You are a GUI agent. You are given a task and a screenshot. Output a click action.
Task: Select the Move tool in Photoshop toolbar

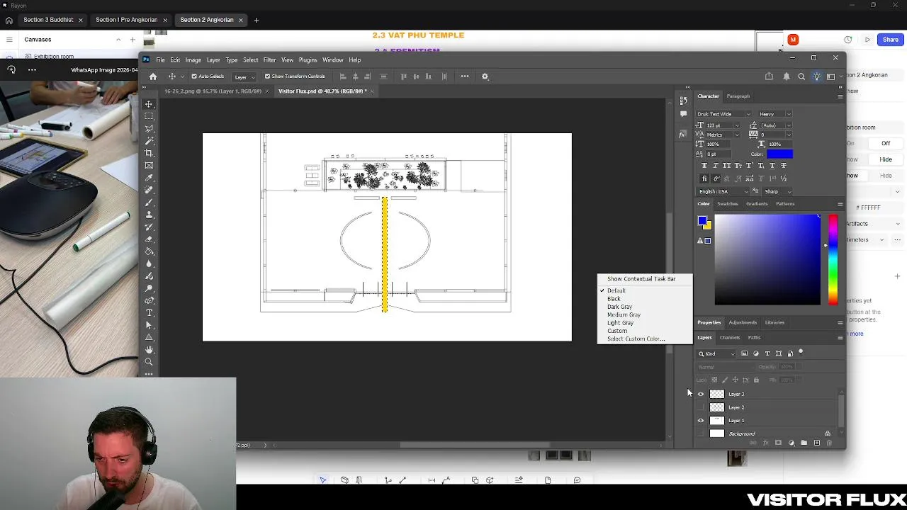149,104
